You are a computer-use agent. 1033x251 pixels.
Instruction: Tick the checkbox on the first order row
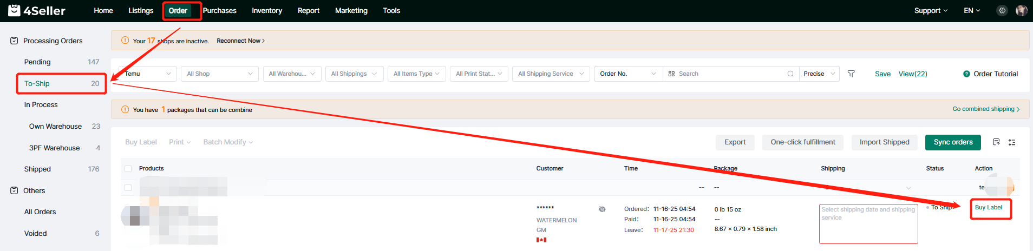128,188
